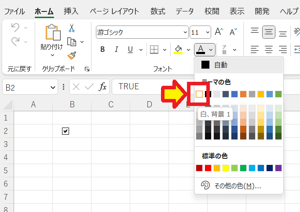Image resolution: width=300 pixels, height=212 pixels.
Task: Open the font name dropdown 游ゴシック
Action: [x=185, y=32]
